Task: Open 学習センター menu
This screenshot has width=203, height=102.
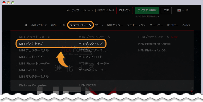Action: click(115, 25)
